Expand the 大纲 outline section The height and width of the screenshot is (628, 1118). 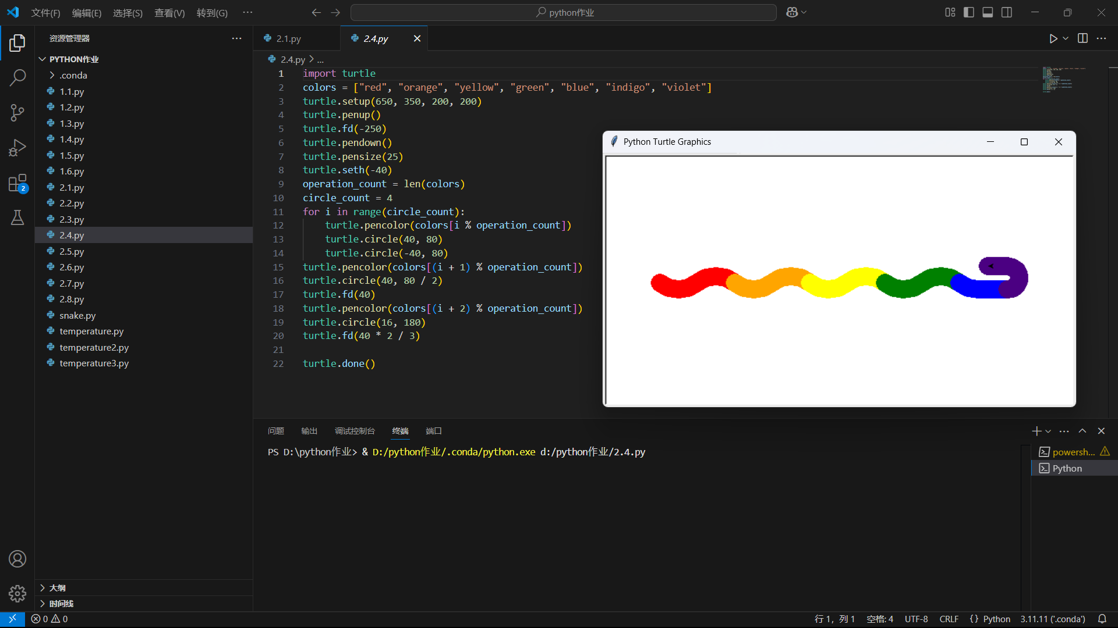point(57,588)
